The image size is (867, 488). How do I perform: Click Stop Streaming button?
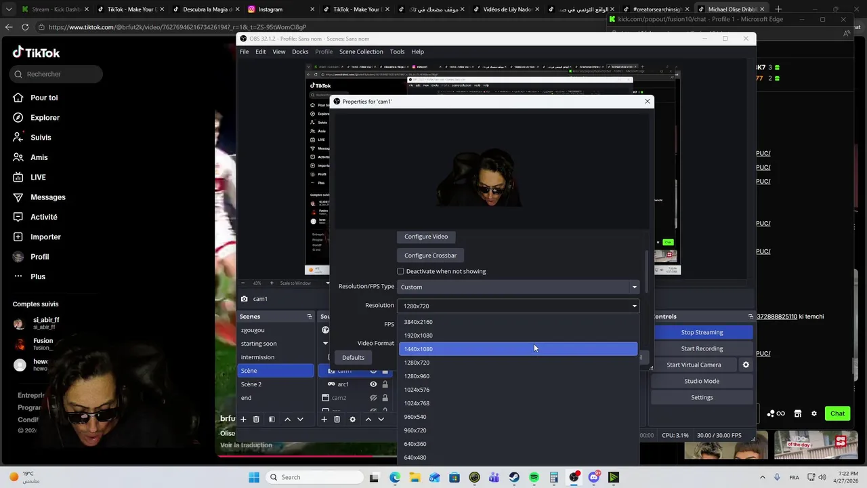point(702,332)
